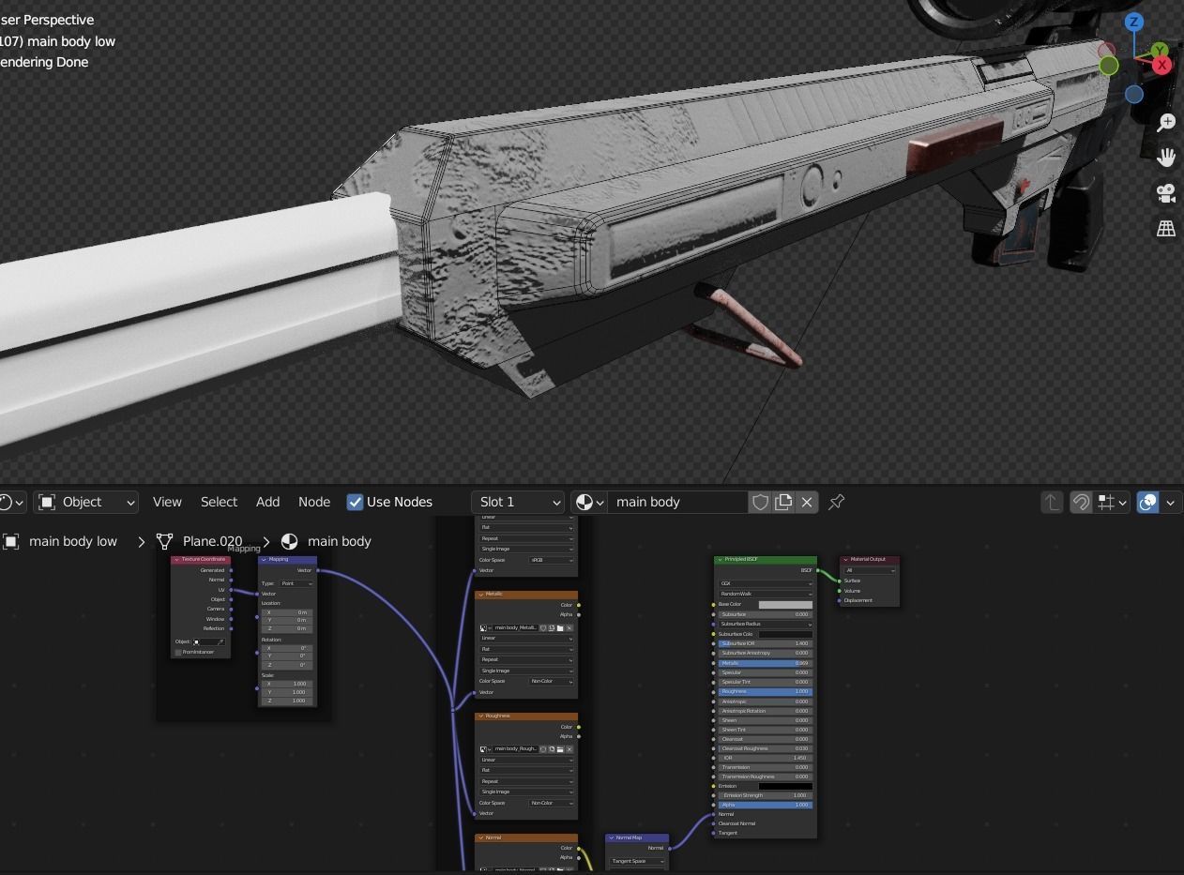
Task: Duplicate the main body material with new-copy icon
Action: tap(783, 502)
